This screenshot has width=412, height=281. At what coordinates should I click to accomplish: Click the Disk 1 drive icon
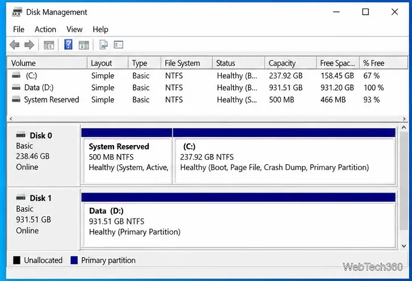coord(21,197)
